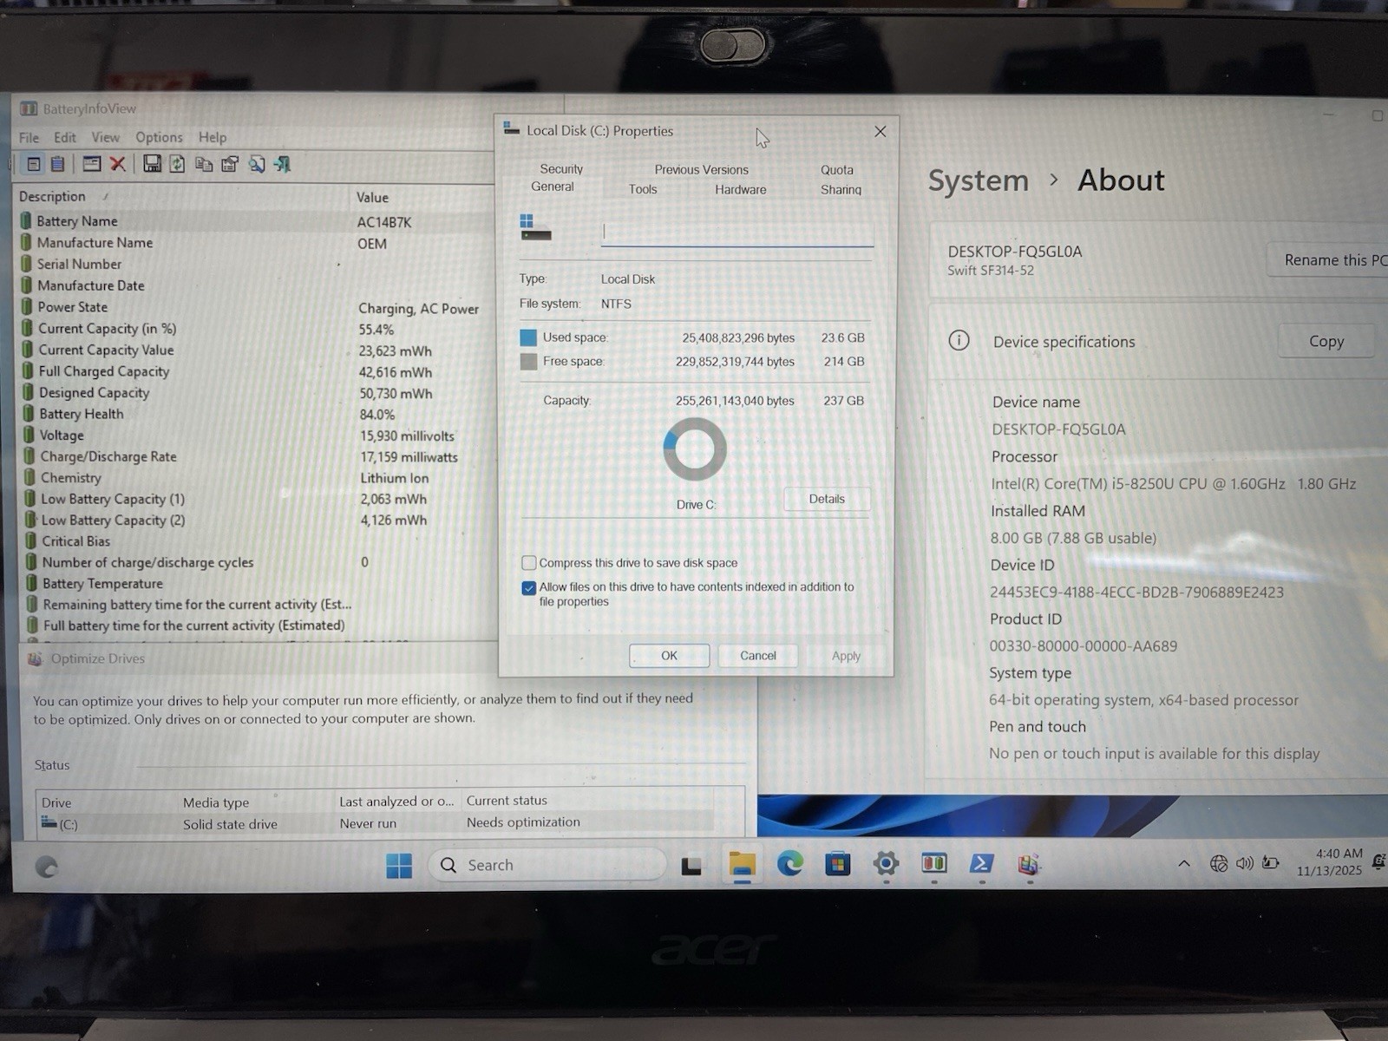Open File Explorer from the taskbar
Viewport: 1388px width, 1041px height.
[x=742, y=864]
